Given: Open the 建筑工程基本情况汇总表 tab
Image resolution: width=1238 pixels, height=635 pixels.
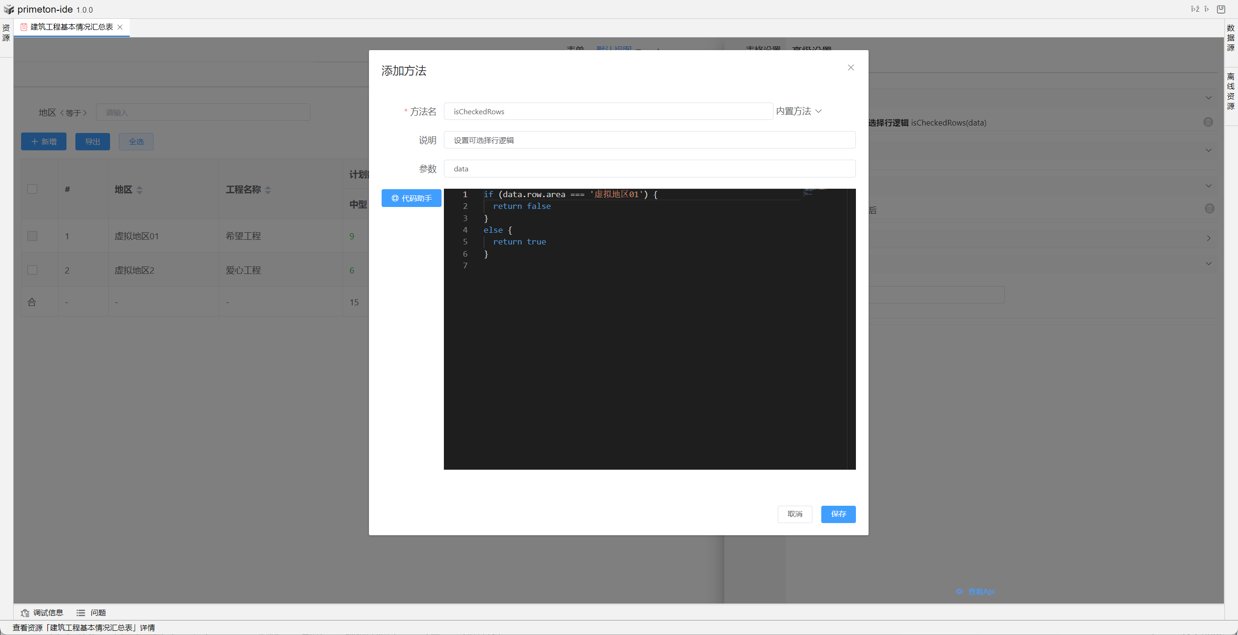Looking at the screenshot, I should tap(71, 27).
